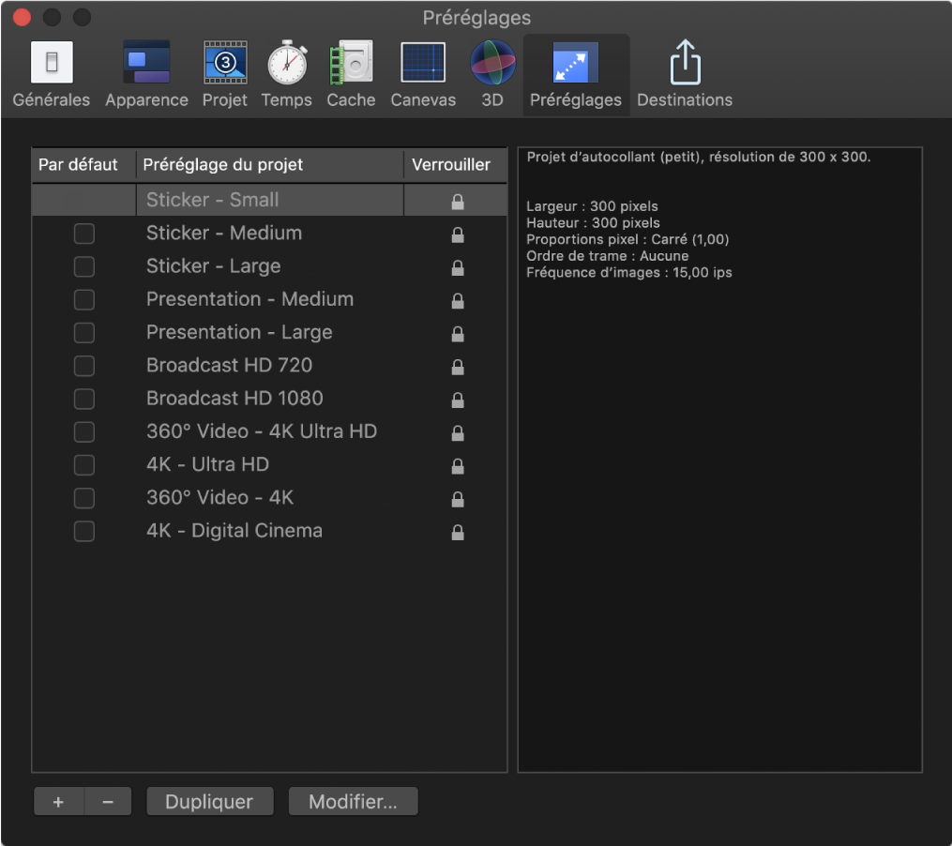Click the lock icon for Broadcast HD 720
Viewport: 952px width, 846px height.
458,367
